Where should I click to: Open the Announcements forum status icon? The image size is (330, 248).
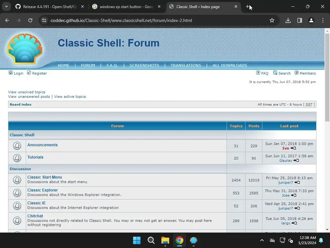coord(17,146)
